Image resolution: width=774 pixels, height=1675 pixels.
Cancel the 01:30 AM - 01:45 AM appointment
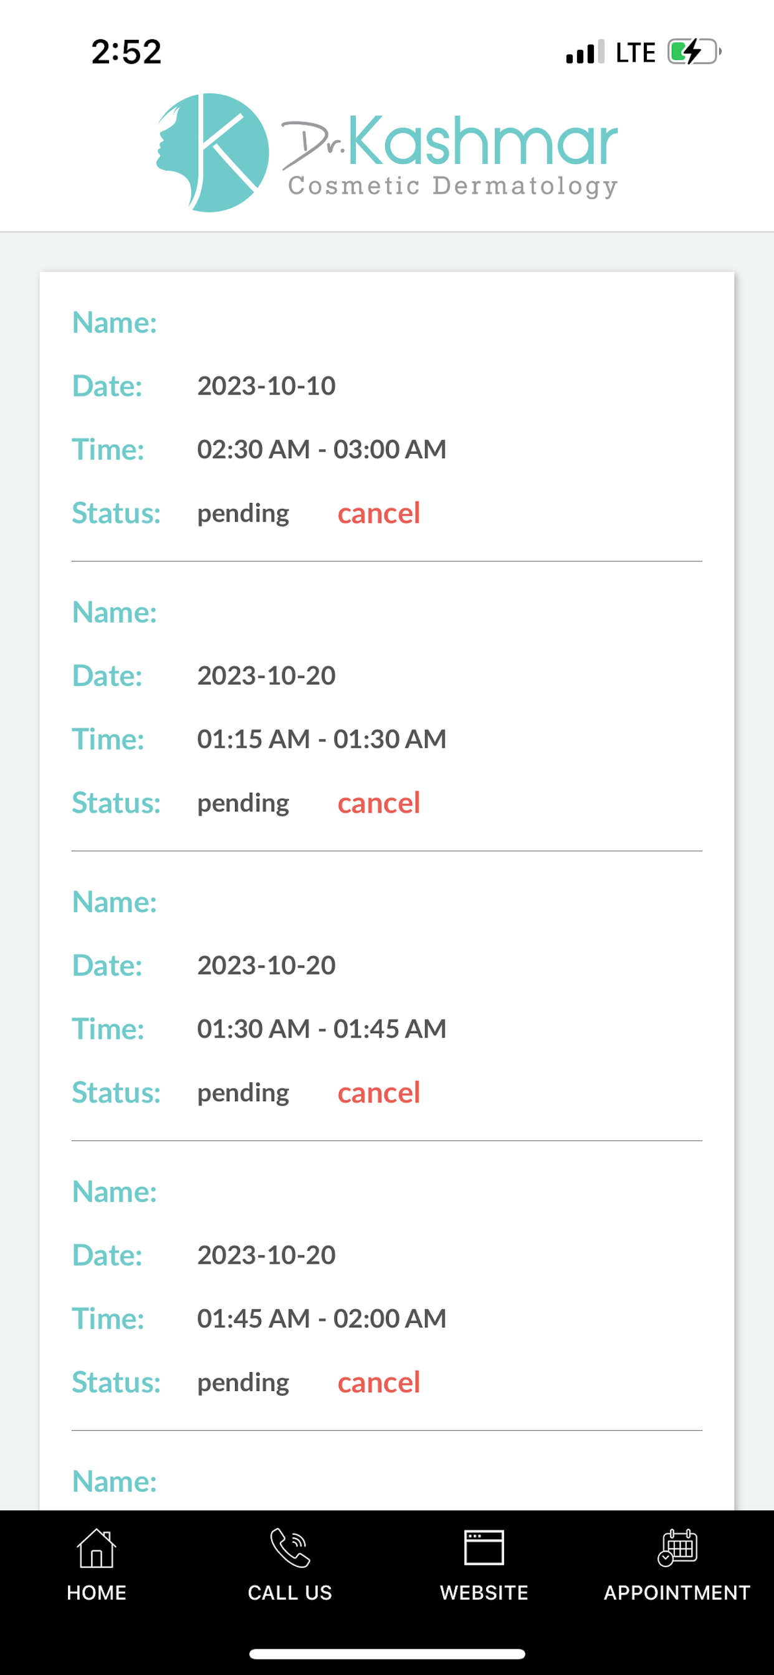(378, 1092)
